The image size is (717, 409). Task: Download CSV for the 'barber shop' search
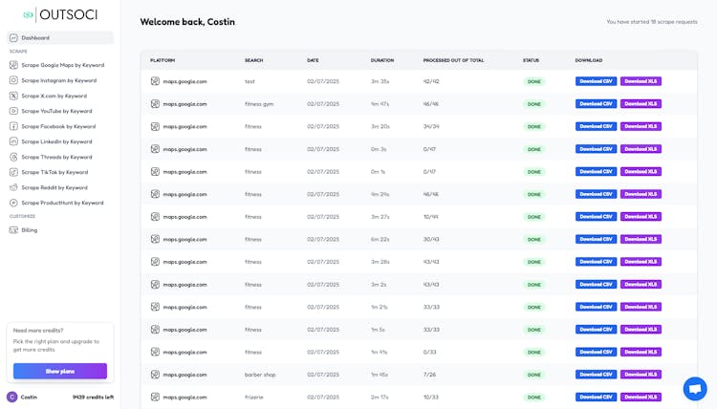(x=596, y=375)
